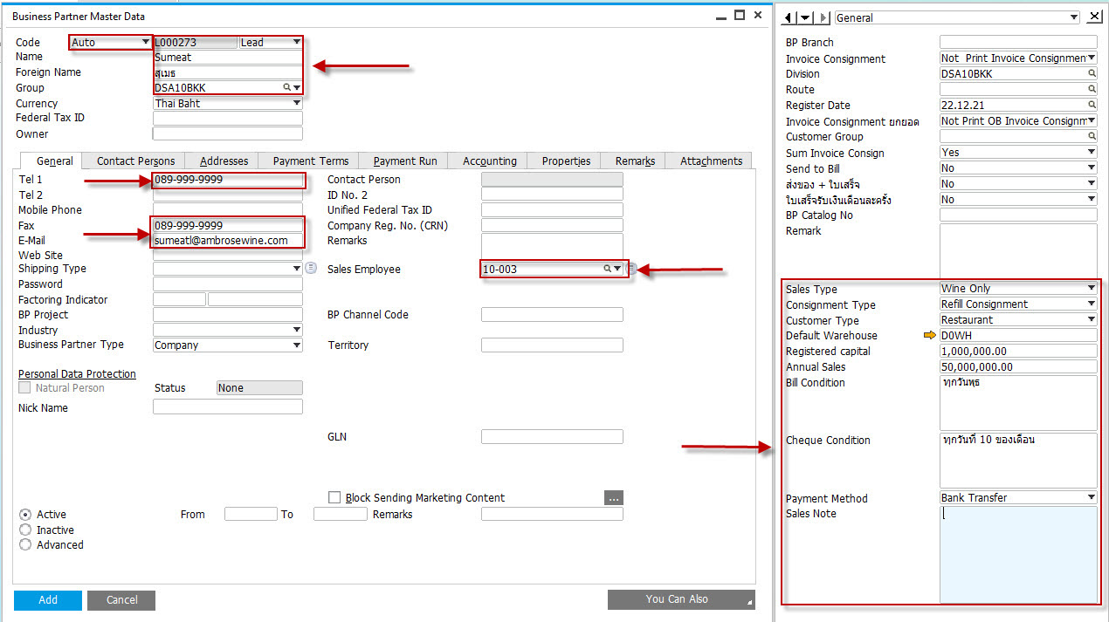Switch to the Payment Terms tab
1109x622 pixels.
310,161
